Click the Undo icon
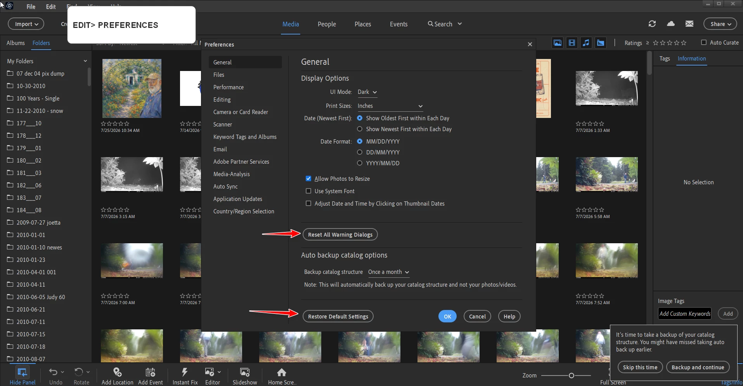The height and width of the screenshot is (386, 743). (x=53, y=372)
